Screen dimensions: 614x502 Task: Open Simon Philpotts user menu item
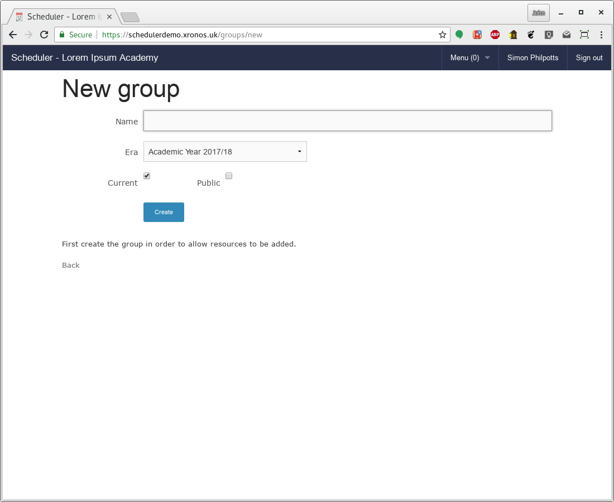(533, 57)
